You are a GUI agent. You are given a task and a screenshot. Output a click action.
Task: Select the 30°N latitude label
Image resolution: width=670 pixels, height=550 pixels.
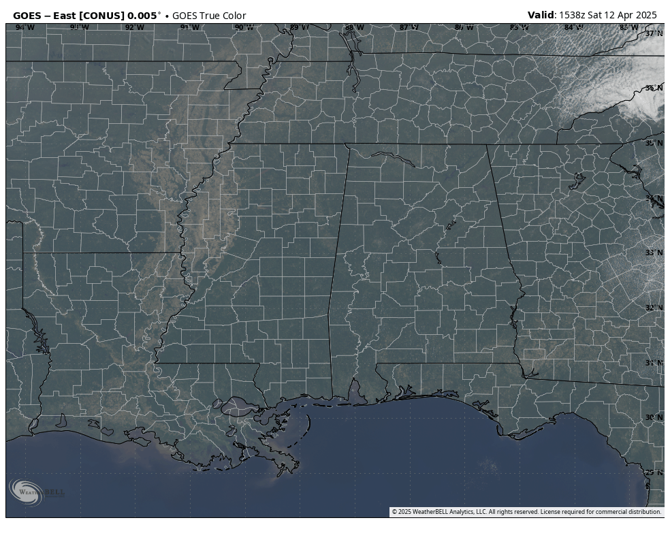click(654, 417)
